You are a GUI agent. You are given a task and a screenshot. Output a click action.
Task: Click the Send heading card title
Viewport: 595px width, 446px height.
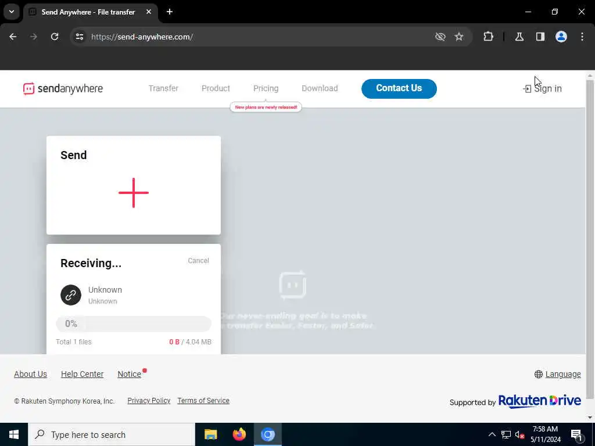[74, 155]
